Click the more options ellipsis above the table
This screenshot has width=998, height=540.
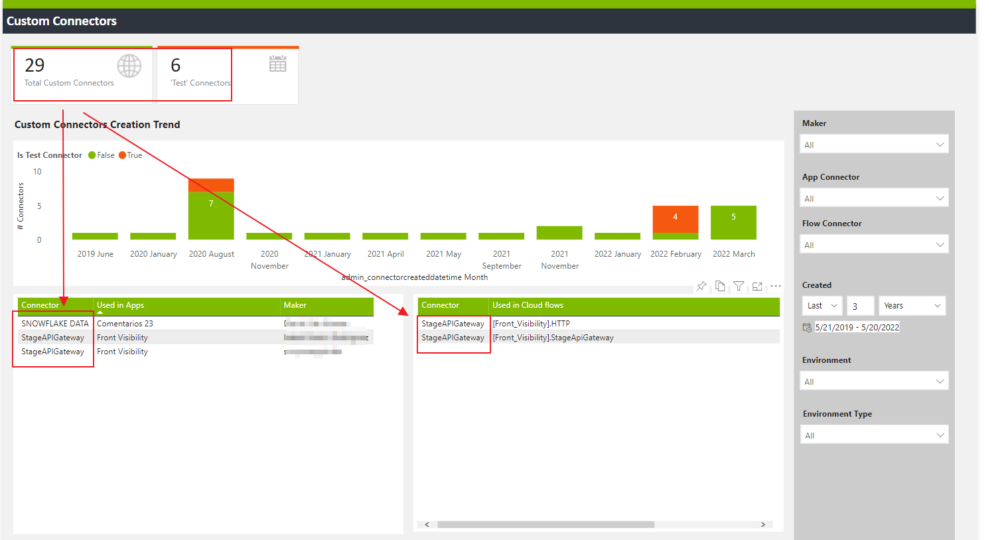coord(775,286)
